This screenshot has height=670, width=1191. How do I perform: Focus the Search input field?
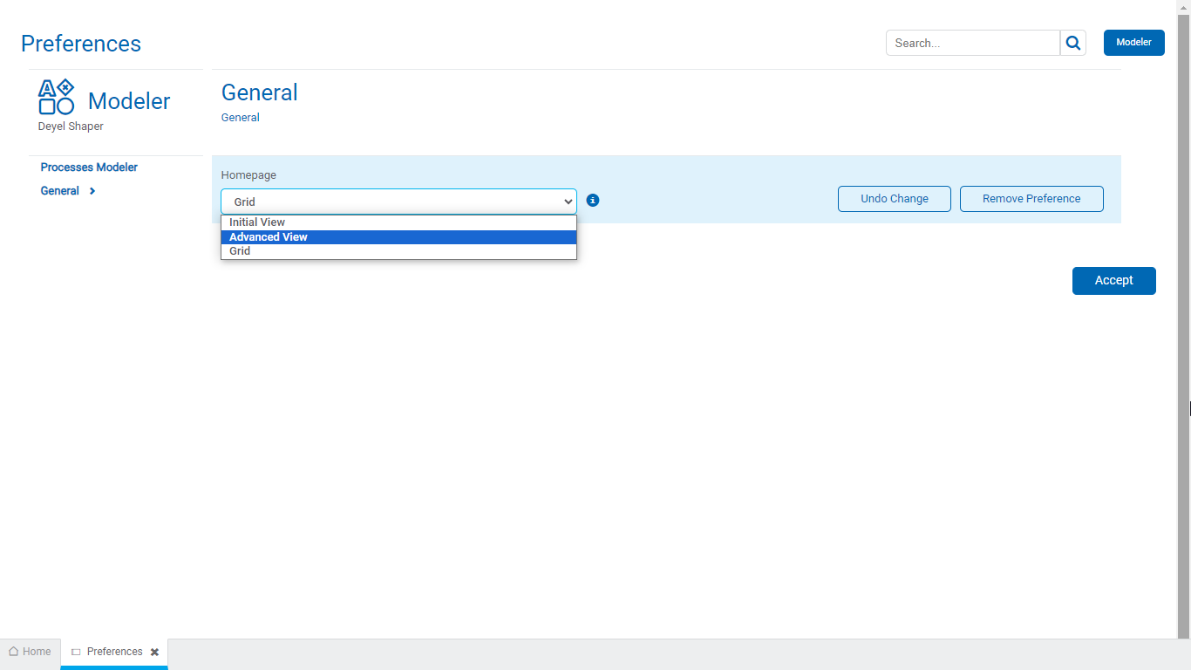(972, 43)
